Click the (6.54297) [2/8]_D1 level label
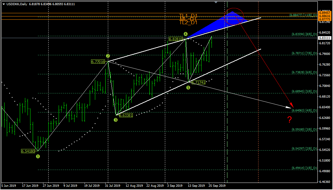 (304, 149)
